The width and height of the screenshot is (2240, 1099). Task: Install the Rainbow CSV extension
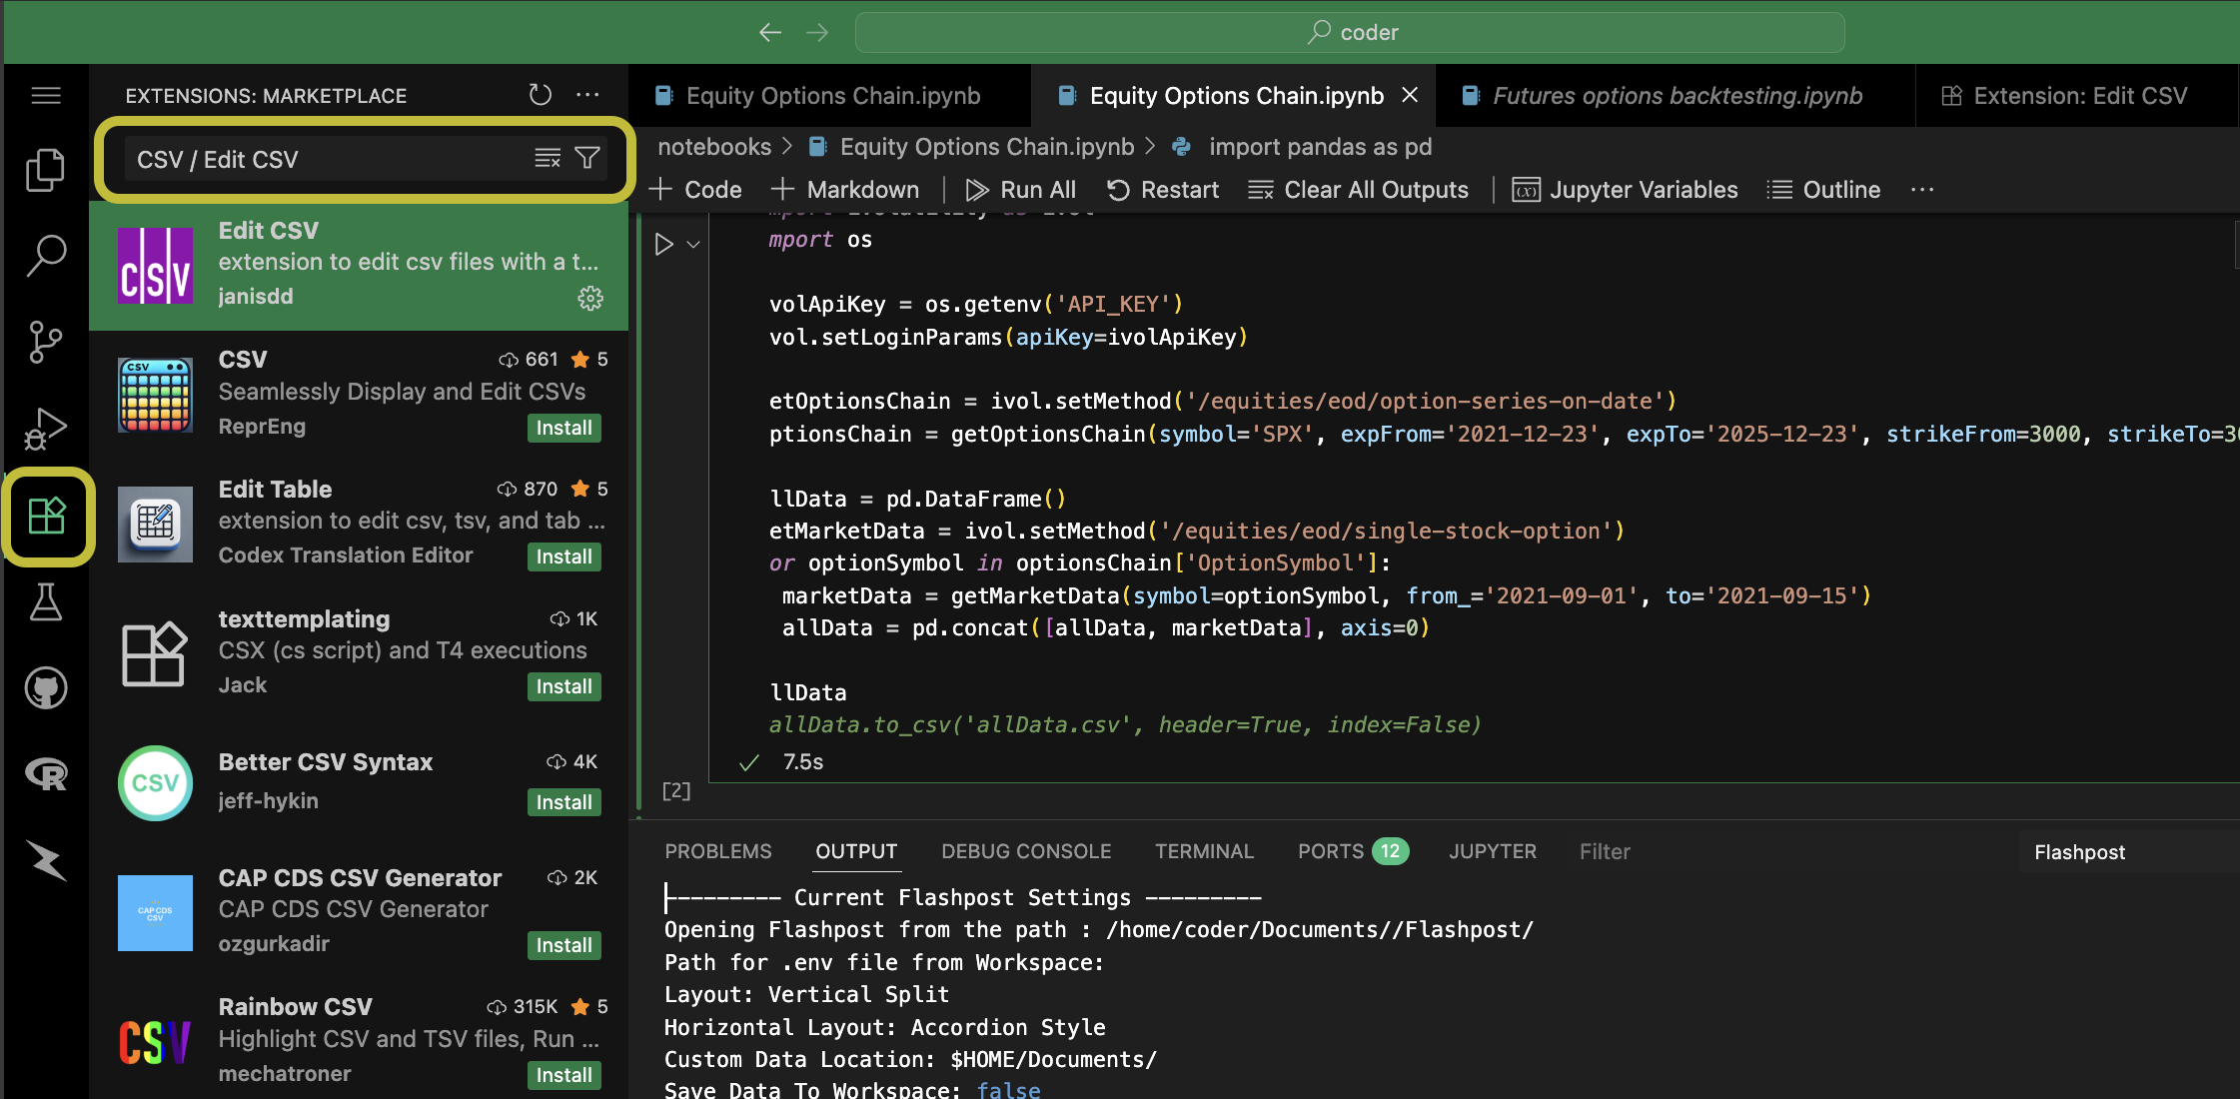tap(563, 1075)
